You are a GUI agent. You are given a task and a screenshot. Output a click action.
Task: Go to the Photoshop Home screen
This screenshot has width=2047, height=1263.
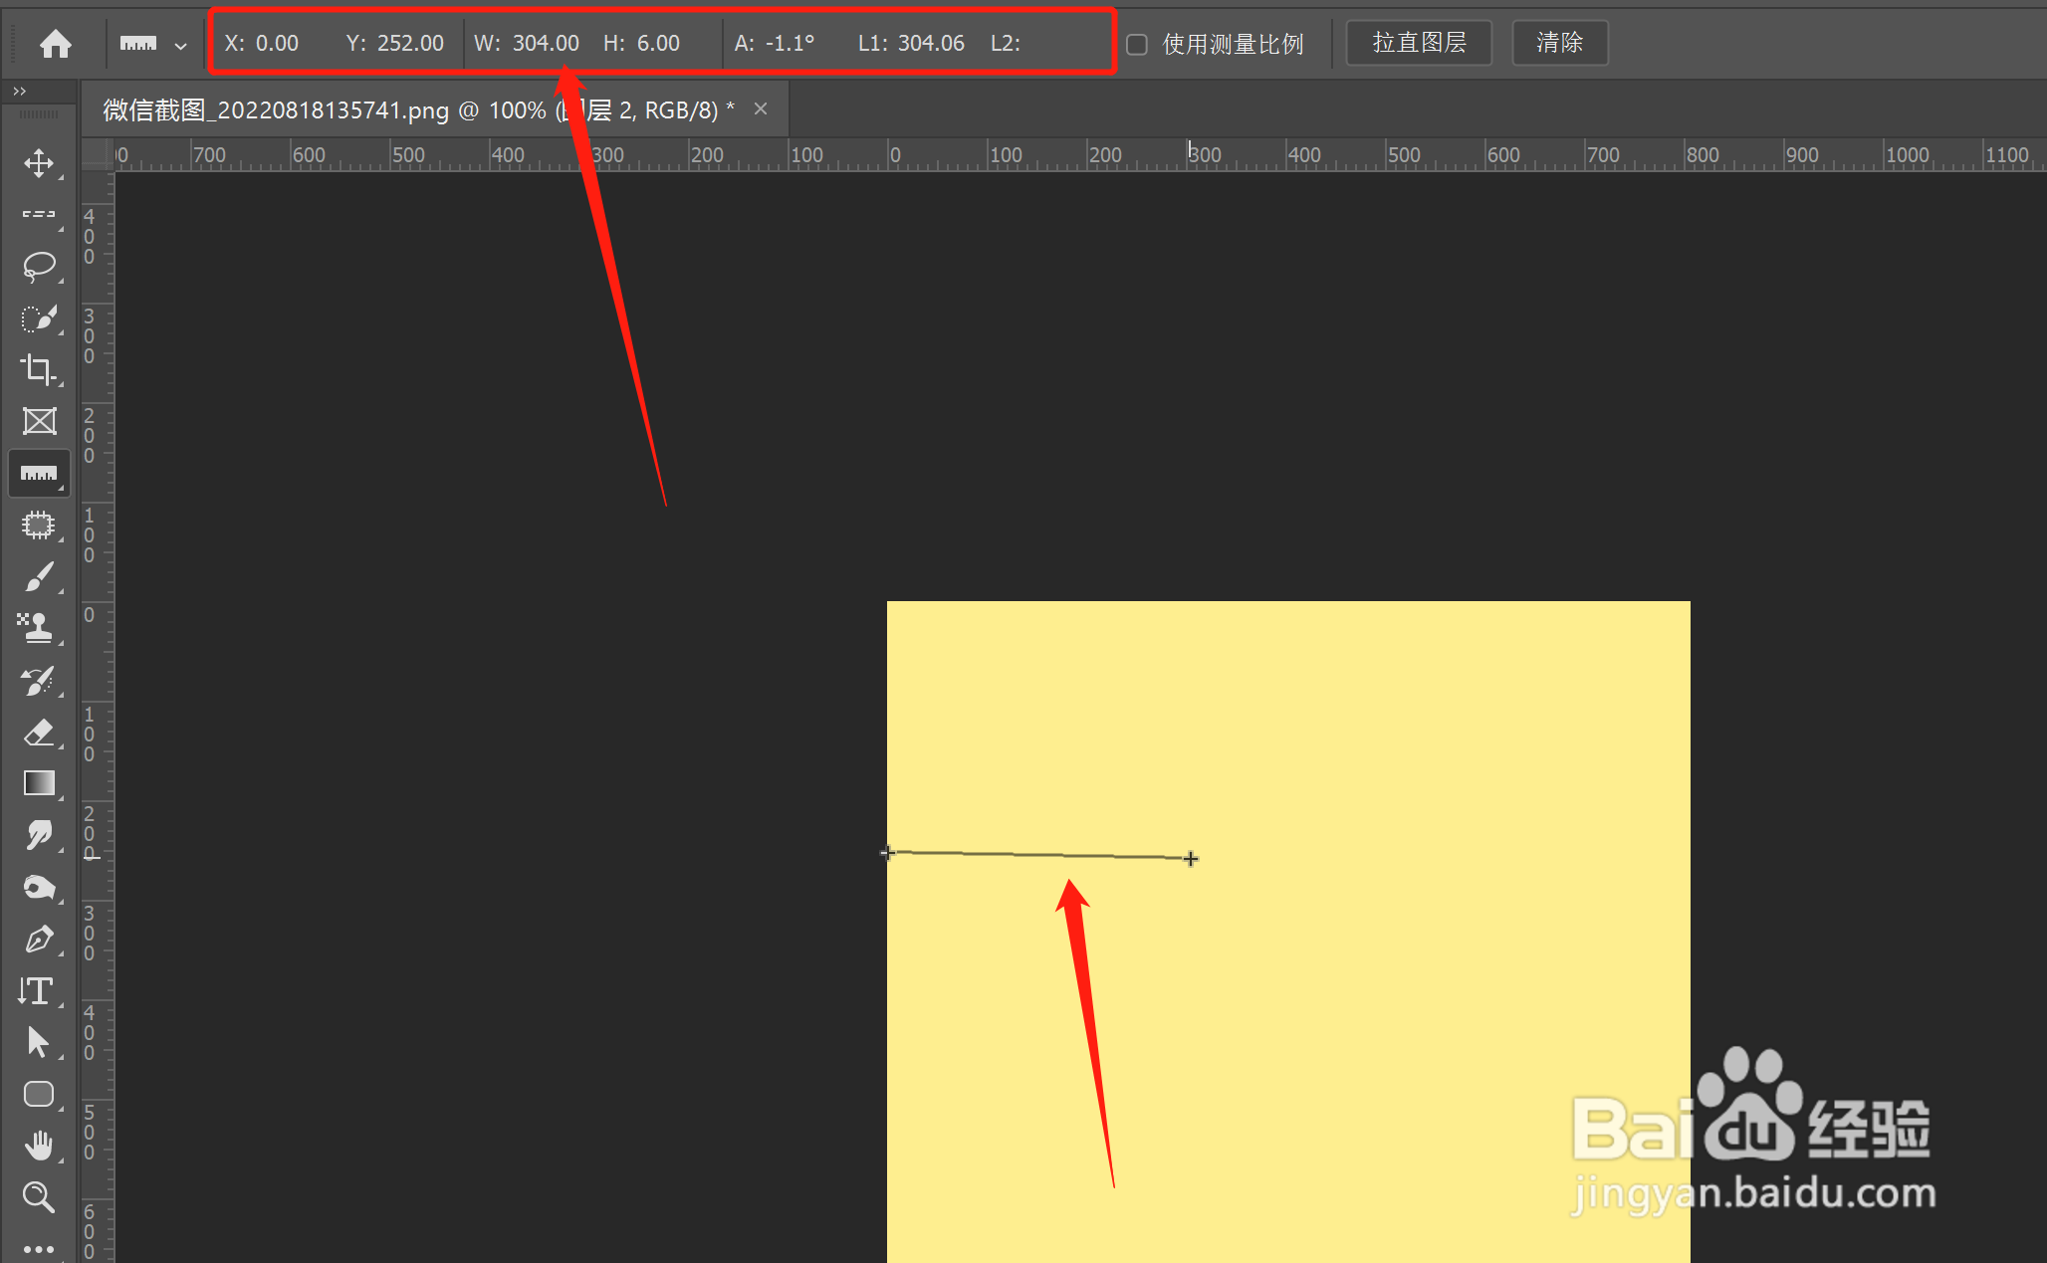click(x=56, y=44)
